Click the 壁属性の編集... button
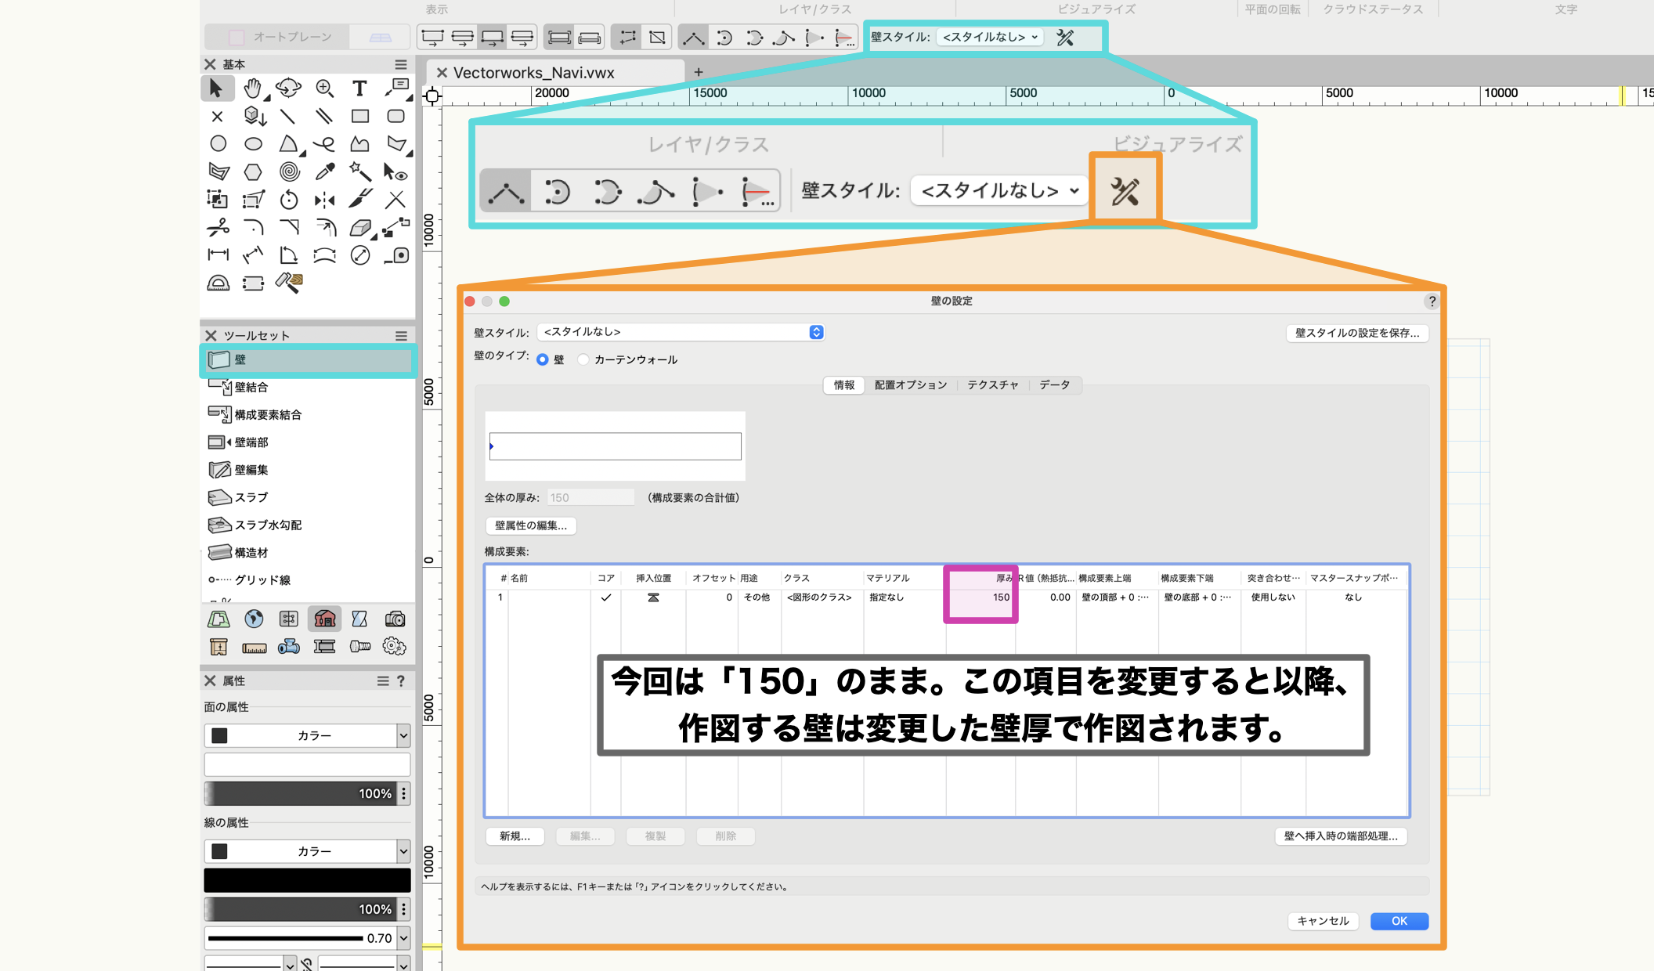Viewport: 1654px width, 971px height. tap(530, 525)
